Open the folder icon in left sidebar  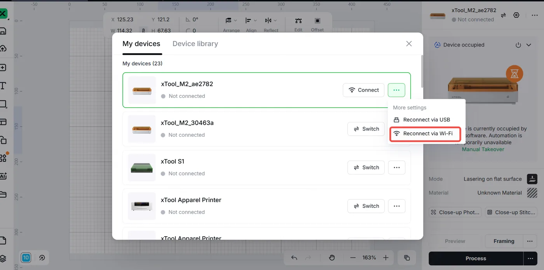(x=3, y=194)
